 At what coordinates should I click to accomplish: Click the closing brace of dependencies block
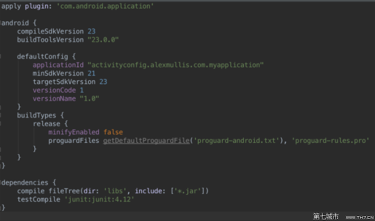click(3, 208)
